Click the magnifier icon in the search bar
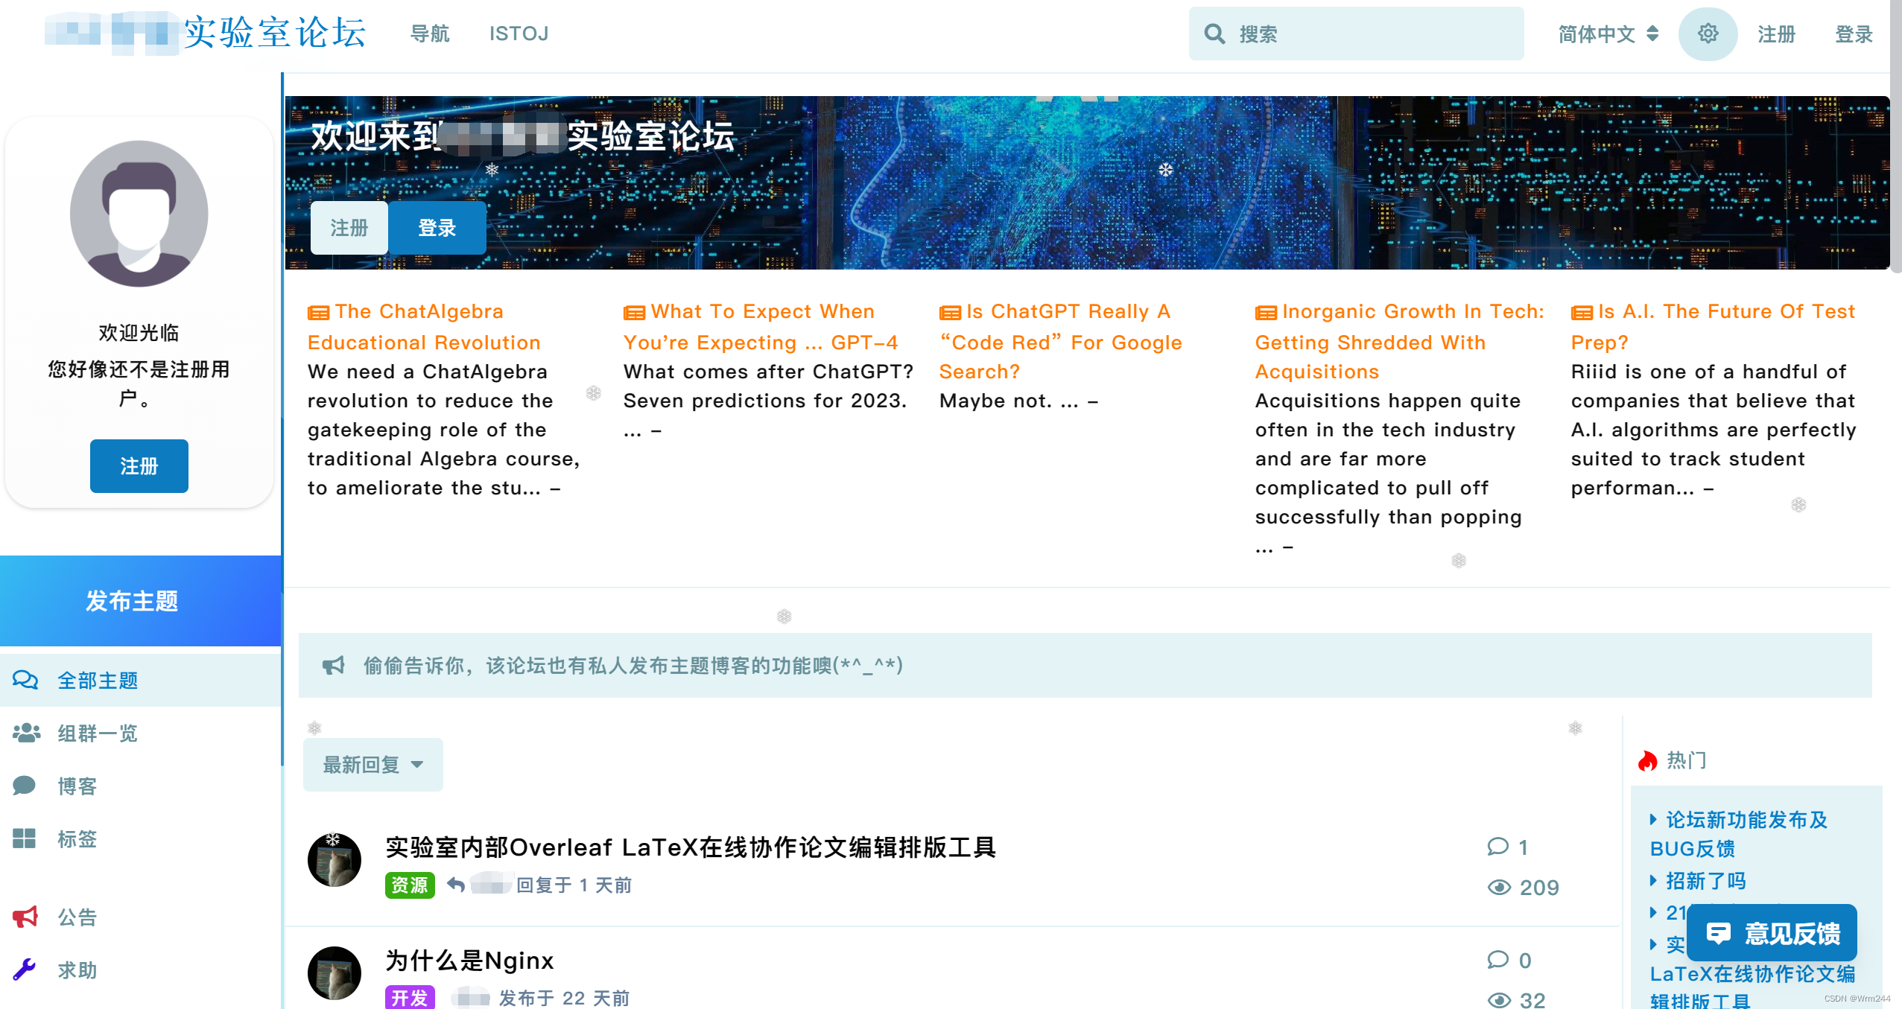The height and width of the screenshot is (1009, 1902). [x=1214, y=34]
